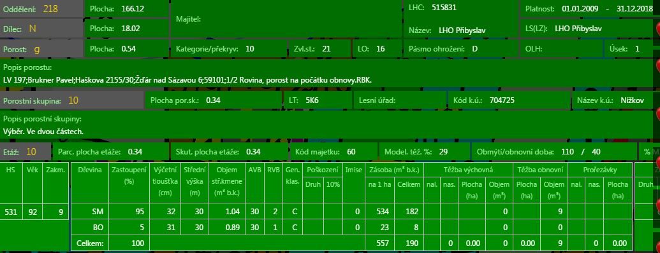Click the Parc. plocha etáže value 0.34

[x=135, y=151]
